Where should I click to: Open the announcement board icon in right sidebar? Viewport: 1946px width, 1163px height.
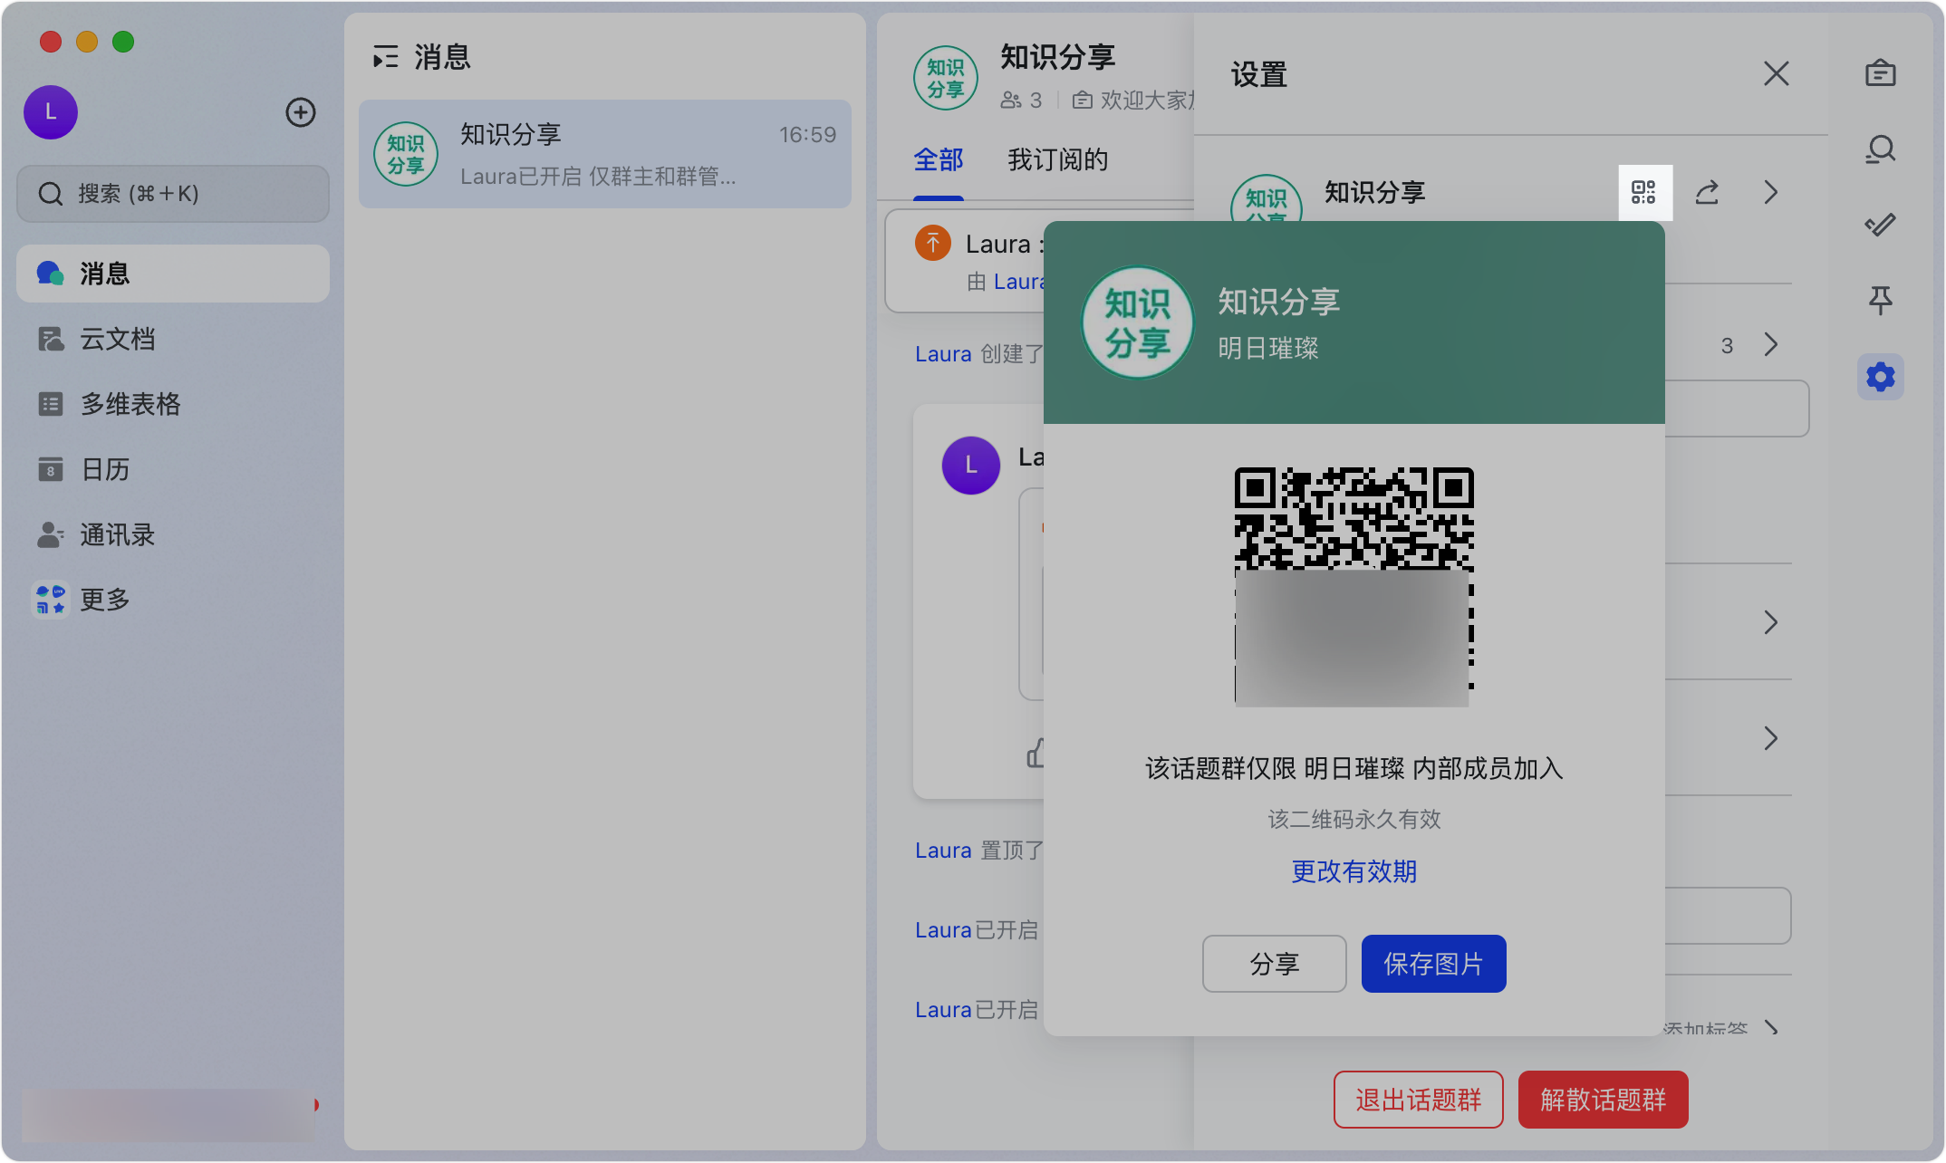(1881, 72)
